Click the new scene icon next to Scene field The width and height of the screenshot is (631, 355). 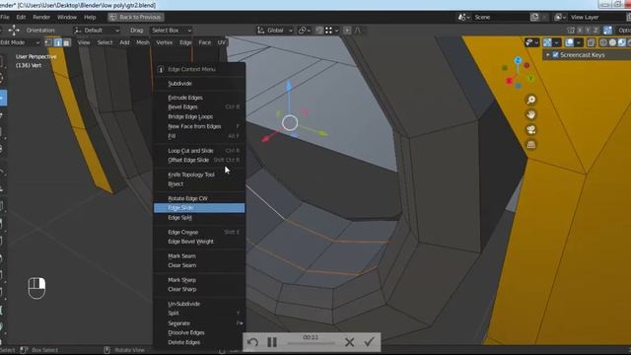(534, 17)
